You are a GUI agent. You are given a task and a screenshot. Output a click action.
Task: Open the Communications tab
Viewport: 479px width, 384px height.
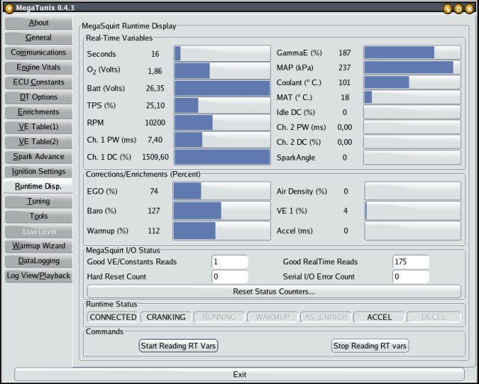[x=38, y=52]
